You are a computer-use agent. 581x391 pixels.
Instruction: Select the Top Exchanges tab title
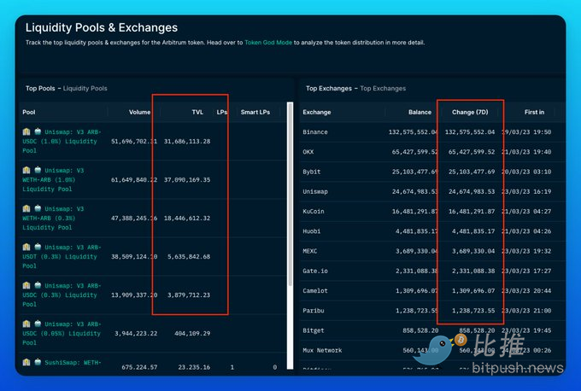329,89
